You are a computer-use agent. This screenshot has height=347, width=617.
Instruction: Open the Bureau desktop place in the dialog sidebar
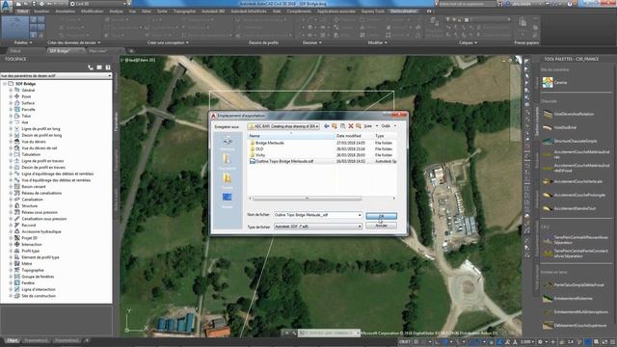(228, 200)
